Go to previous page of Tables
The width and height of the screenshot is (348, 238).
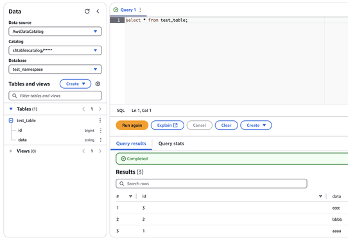[x=83, y=109]
